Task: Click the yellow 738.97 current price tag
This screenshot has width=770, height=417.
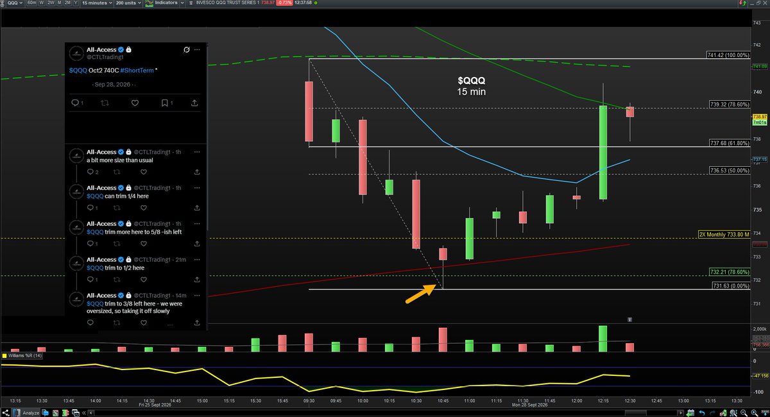Action: tap(760, 116)
